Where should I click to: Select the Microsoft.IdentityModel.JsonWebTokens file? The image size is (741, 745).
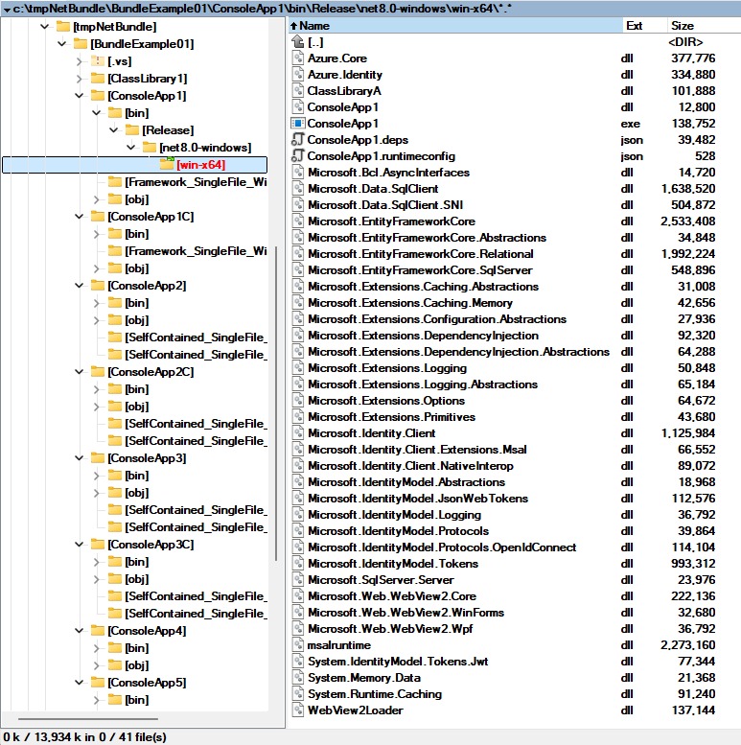pos(418,498)
